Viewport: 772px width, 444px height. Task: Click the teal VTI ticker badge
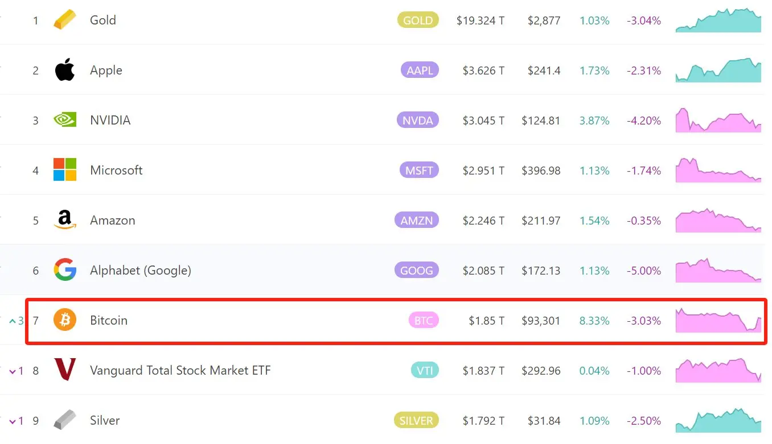click(424, 371)
